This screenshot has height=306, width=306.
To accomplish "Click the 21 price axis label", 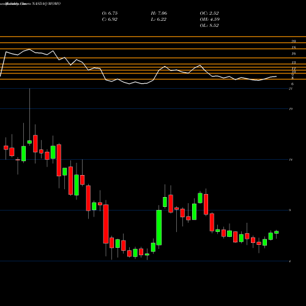I will (291, 89).
